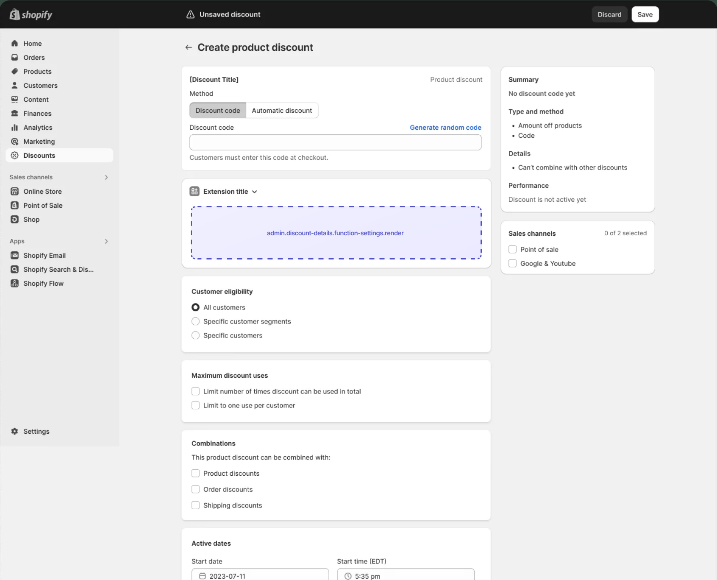
Task: Open Analytics in the sidebar
Action: click(x=59, y=127)
